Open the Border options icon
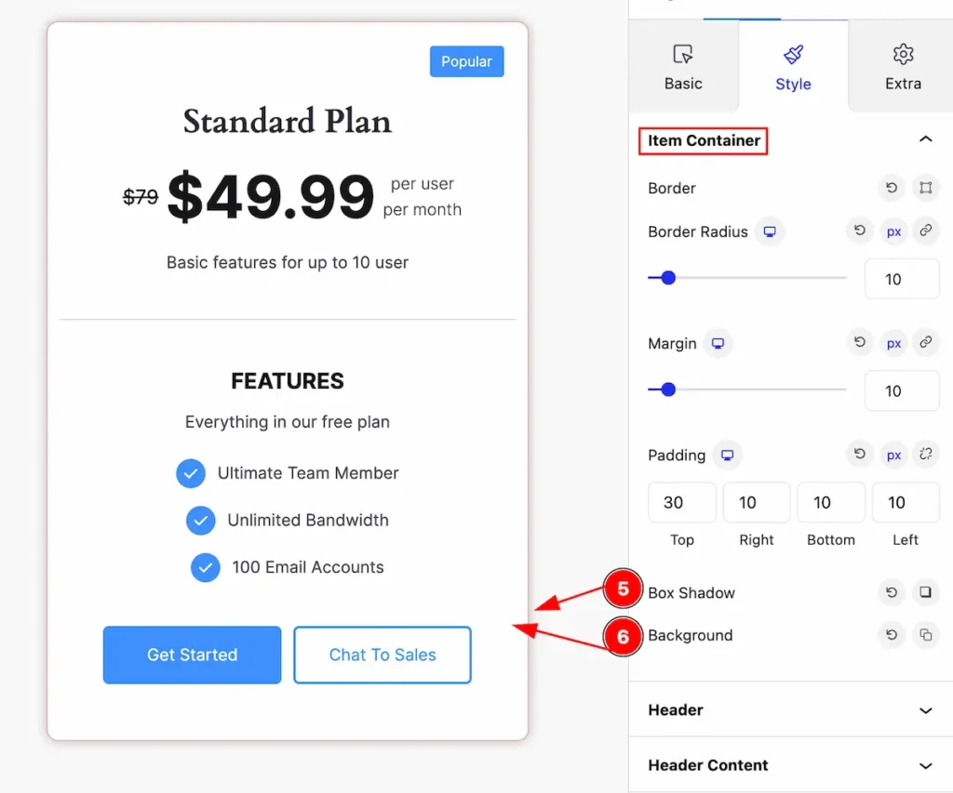953x793 pixels. point(925,188)
